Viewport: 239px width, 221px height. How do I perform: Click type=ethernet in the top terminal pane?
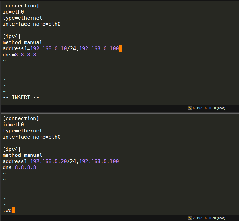(x=22, y=18)
